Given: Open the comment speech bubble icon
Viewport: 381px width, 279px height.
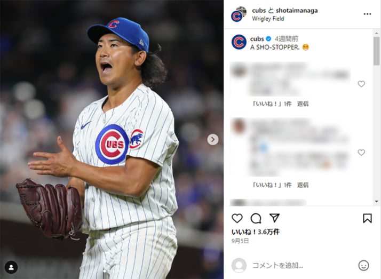Looking at the screenshot, I should 256,218.
